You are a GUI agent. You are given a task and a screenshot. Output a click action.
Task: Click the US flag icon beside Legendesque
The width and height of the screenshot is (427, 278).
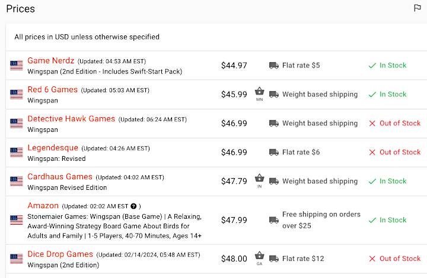[17, 152]
